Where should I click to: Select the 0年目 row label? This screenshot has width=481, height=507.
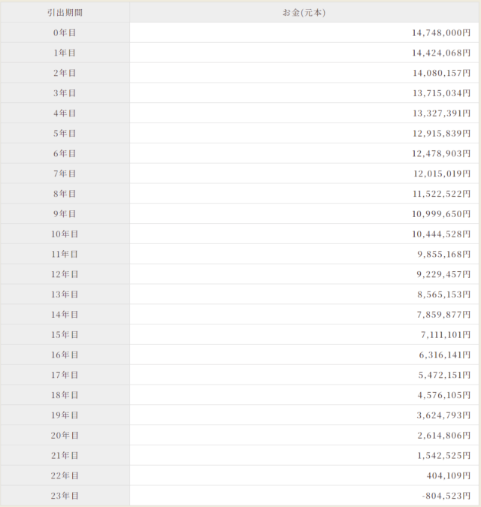[x=65, y=33]
